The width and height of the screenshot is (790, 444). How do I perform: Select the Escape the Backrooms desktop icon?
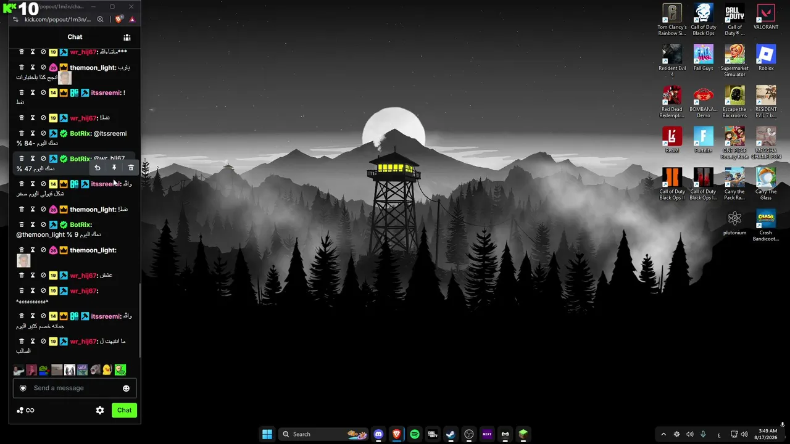pyautogui.click(x=734, y=102)
